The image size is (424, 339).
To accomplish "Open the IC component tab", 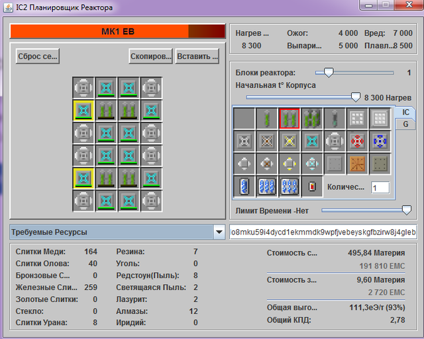I will [x=405, y=112].
